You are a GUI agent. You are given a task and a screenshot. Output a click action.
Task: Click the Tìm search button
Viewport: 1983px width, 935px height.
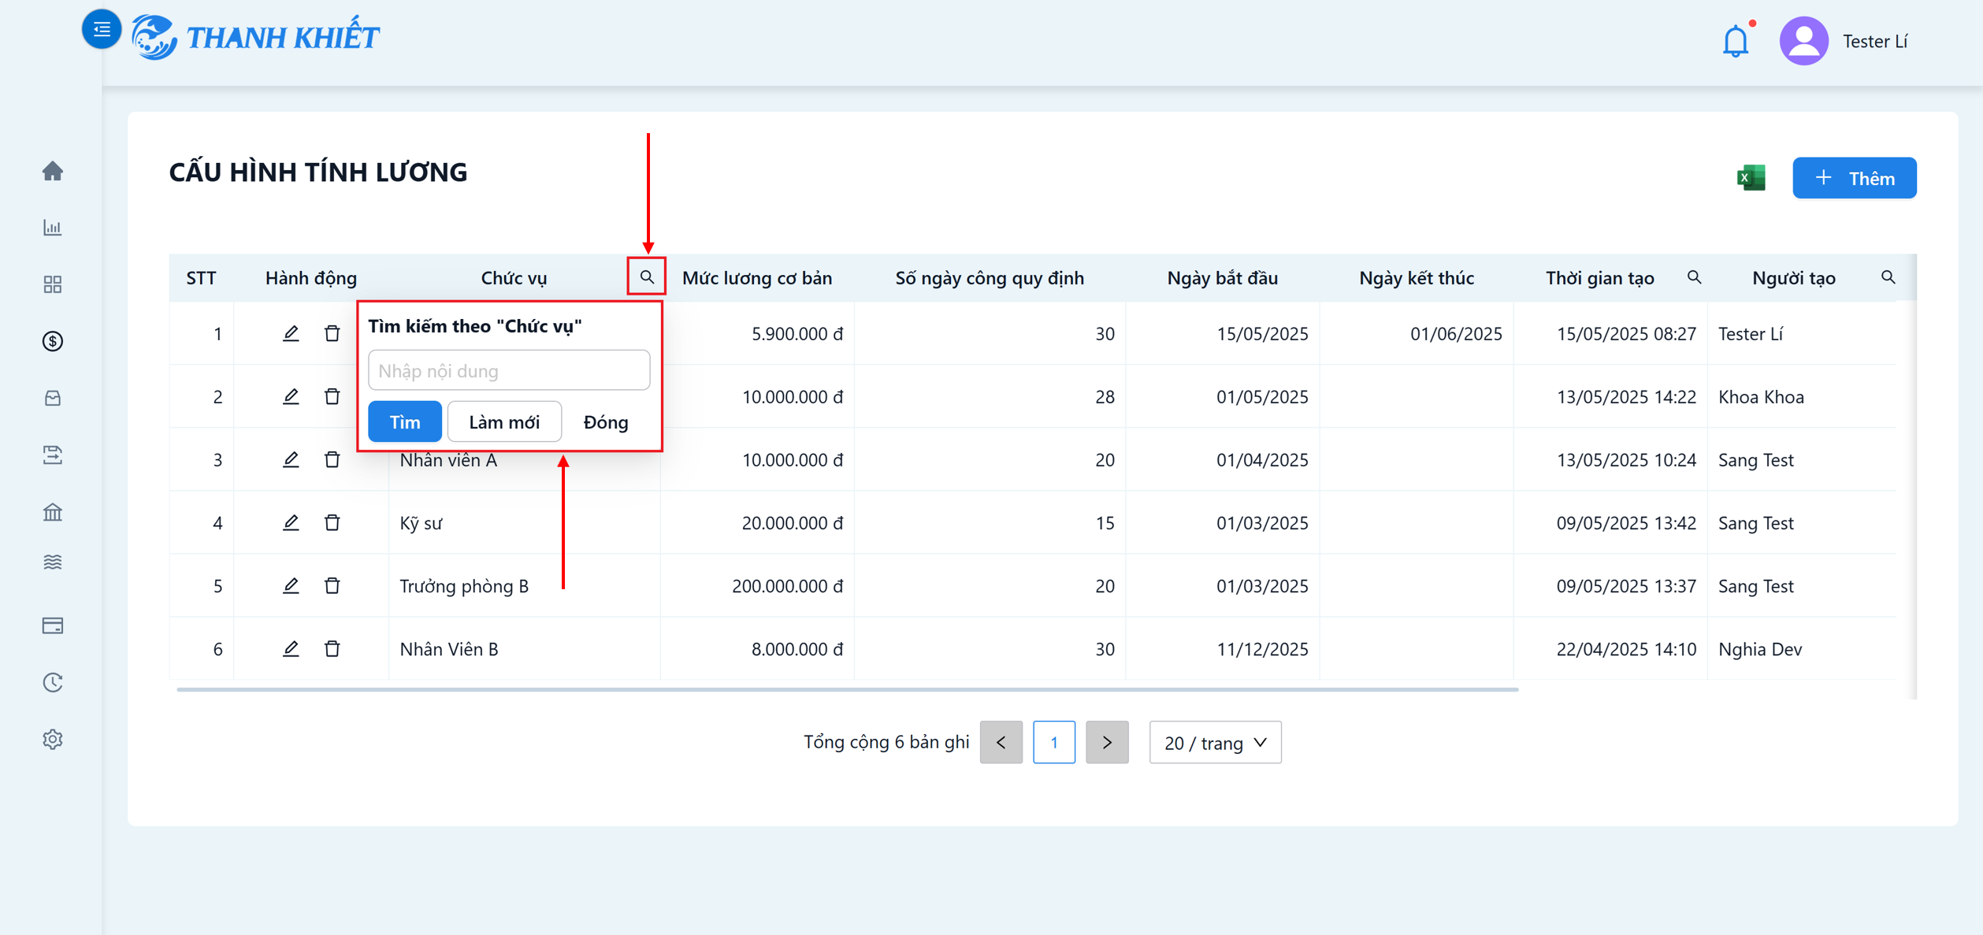(x=405, y=421)
